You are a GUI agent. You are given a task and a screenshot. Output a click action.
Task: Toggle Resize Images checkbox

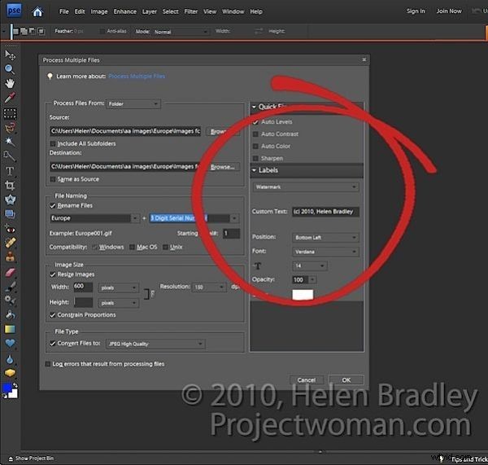point(53,274)
